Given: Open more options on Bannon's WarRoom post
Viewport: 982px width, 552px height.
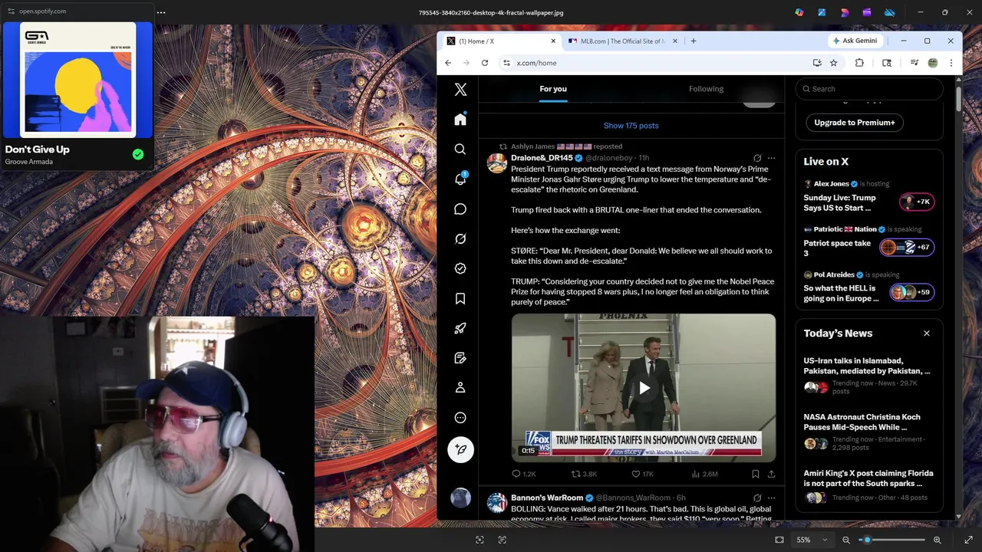Looking at the screenshot, I should 771,498.
